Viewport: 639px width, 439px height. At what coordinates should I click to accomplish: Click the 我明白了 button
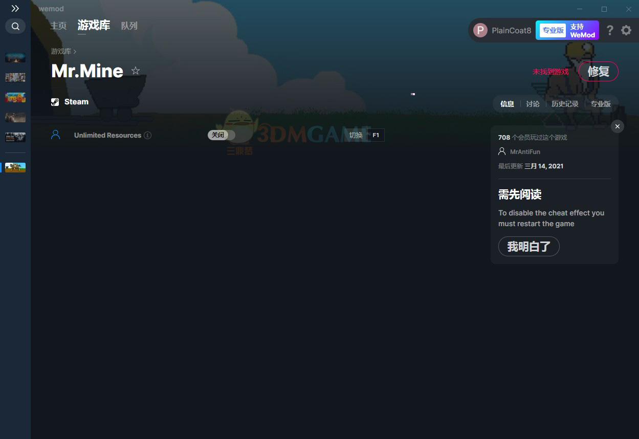pos(528,247)
